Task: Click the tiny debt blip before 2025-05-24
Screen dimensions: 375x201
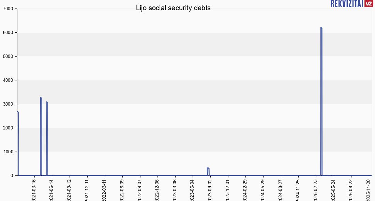Action: click(x=329, y=175)
